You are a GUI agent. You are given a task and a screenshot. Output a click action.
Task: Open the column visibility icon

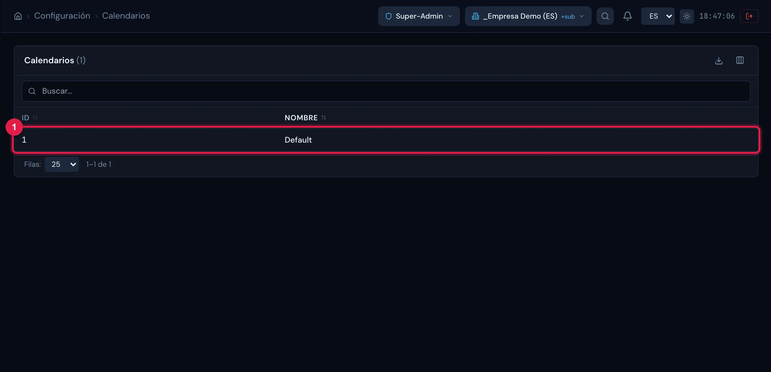click(x=740, y=60)
